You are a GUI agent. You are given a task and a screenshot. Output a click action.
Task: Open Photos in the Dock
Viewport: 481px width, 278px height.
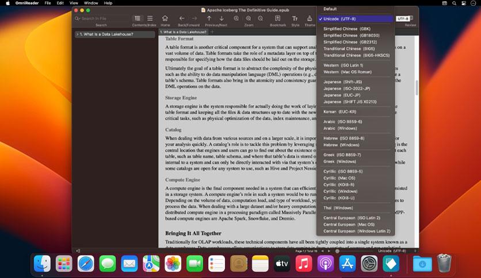pyautogui.click(x=173, y=263)
